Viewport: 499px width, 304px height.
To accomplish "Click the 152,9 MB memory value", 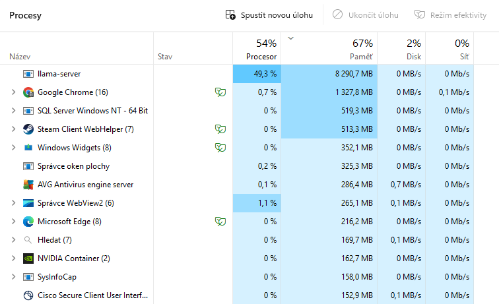I will (x=357, y=295).
